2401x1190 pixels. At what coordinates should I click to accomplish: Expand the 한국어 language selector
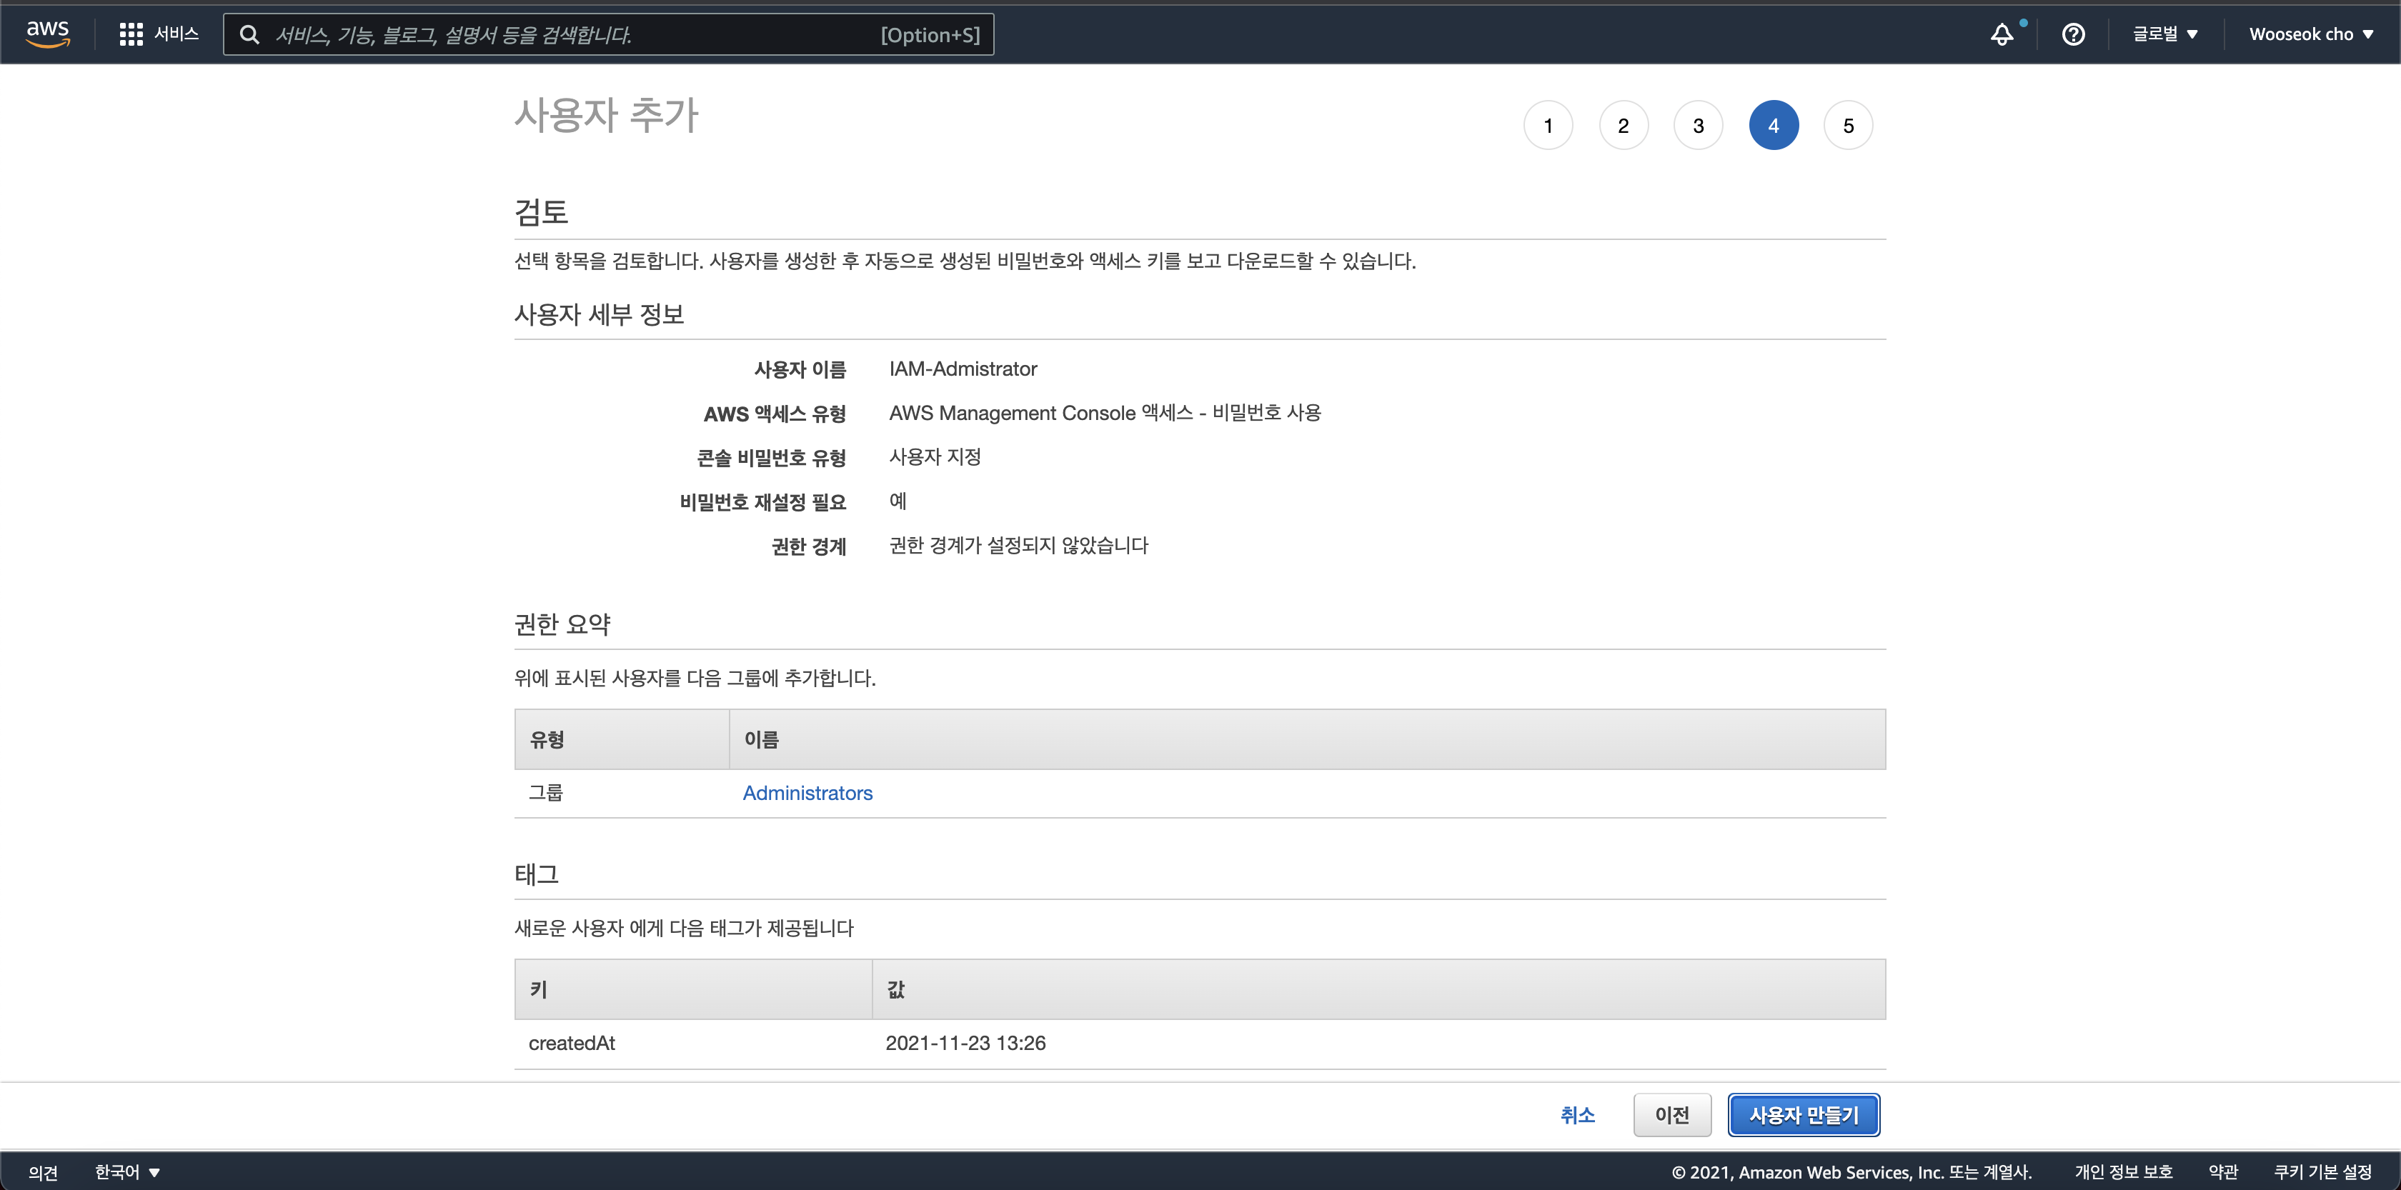tap(126, 1171)
